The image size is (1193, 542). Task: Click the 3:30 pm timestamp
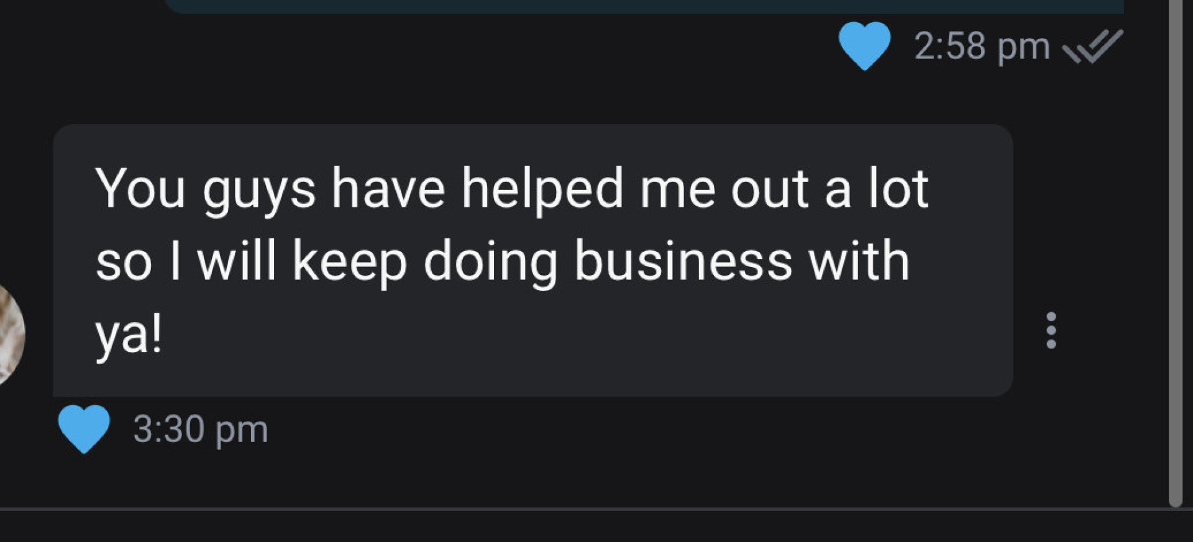pos(200,429)
